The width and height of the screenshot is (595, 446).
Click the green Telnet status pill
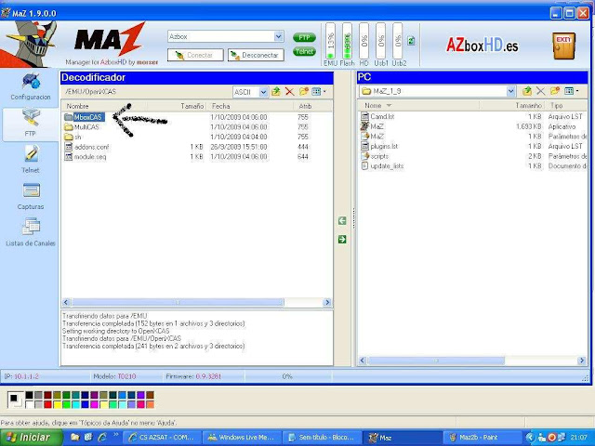[304, 51]
